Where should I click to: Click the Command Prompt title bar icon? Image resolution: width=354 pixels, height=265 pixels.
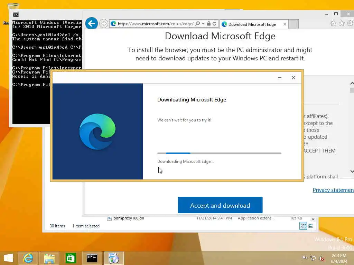click(x=16, y=15)
